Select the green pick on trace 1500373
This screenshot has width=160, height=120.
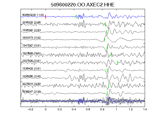tap(105, 40)
